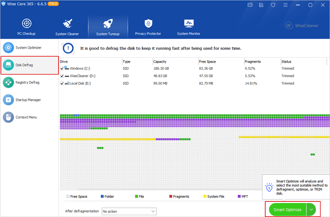Click the edit note icon in title bar
The height and width of the screenshot is (217, 330).
coord(261,5)
